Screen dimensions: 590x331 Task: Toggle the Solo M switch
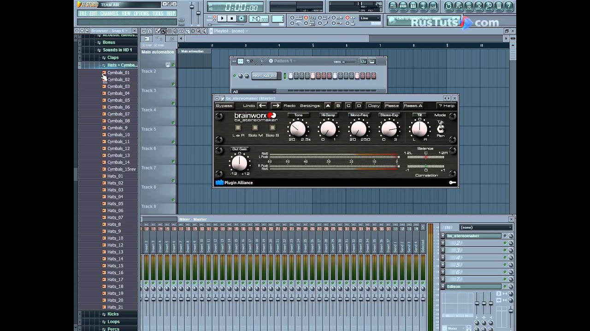tap(255, 128)
